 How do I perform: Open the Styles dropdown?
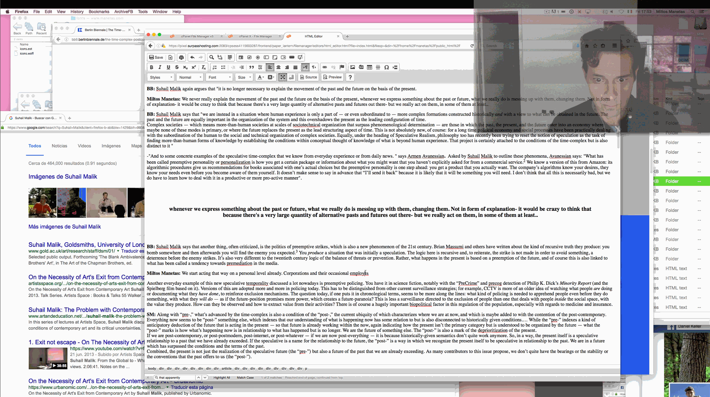coord(161,77)
